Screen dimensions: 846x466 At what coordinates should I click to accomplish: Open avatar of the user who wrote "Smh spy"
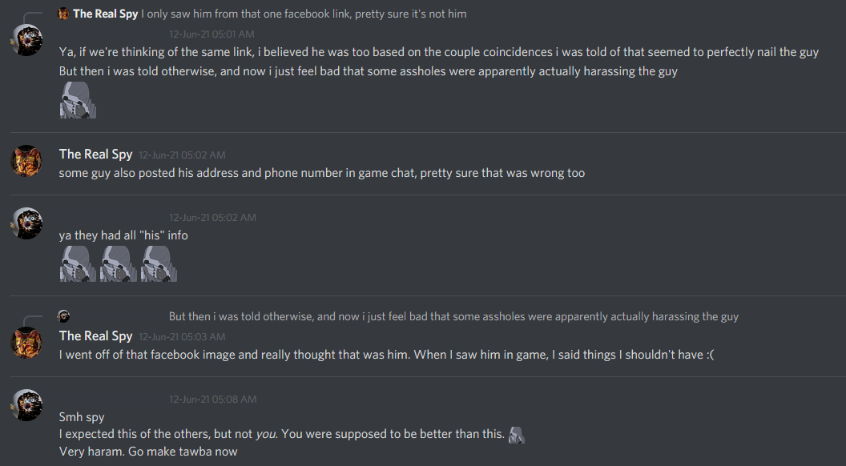pos(26,404)
